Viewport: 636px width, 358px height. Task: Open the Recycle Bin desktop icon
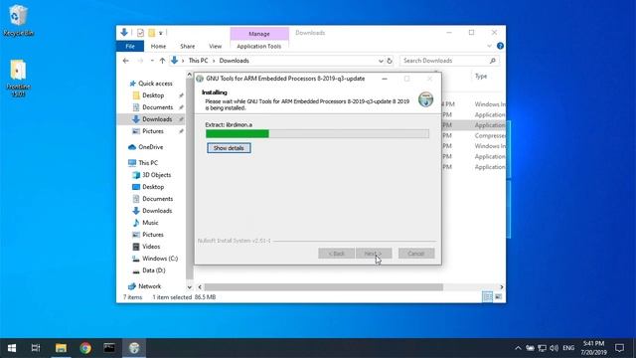pyautogui.click(x=18, y=20)
